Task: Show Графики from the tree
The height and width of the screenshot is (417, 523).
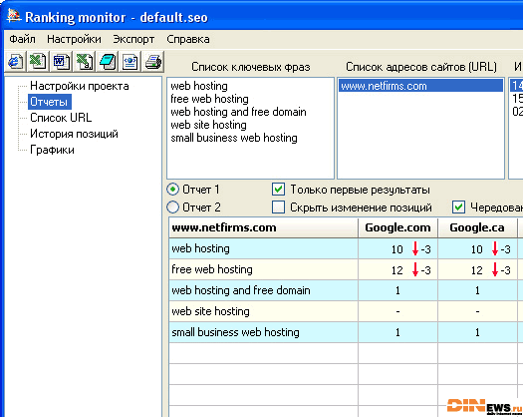Action: tap(52, 150)
